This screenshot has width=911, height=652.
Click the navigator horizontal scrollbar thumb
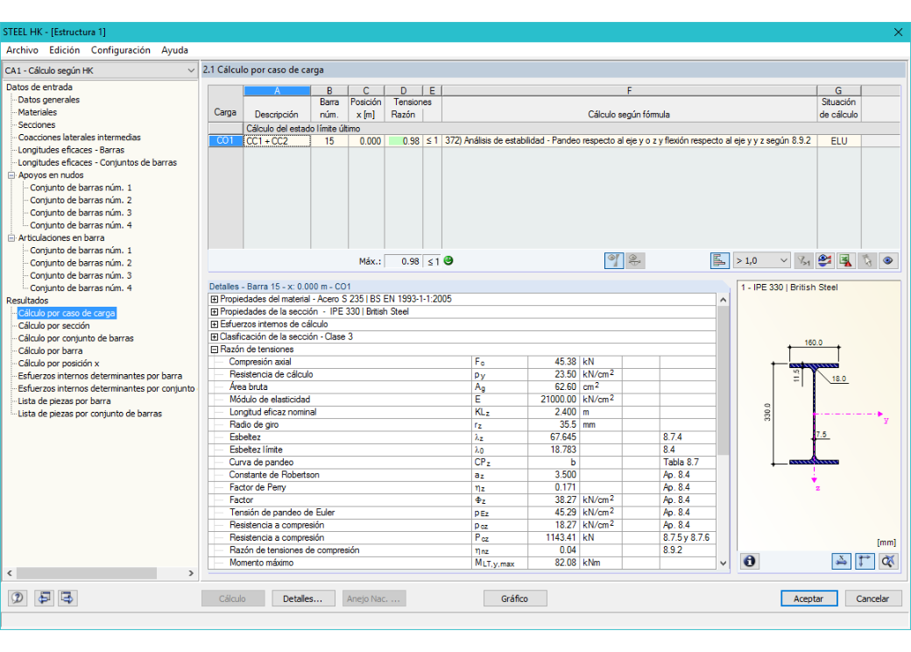[x=87, y=573]
